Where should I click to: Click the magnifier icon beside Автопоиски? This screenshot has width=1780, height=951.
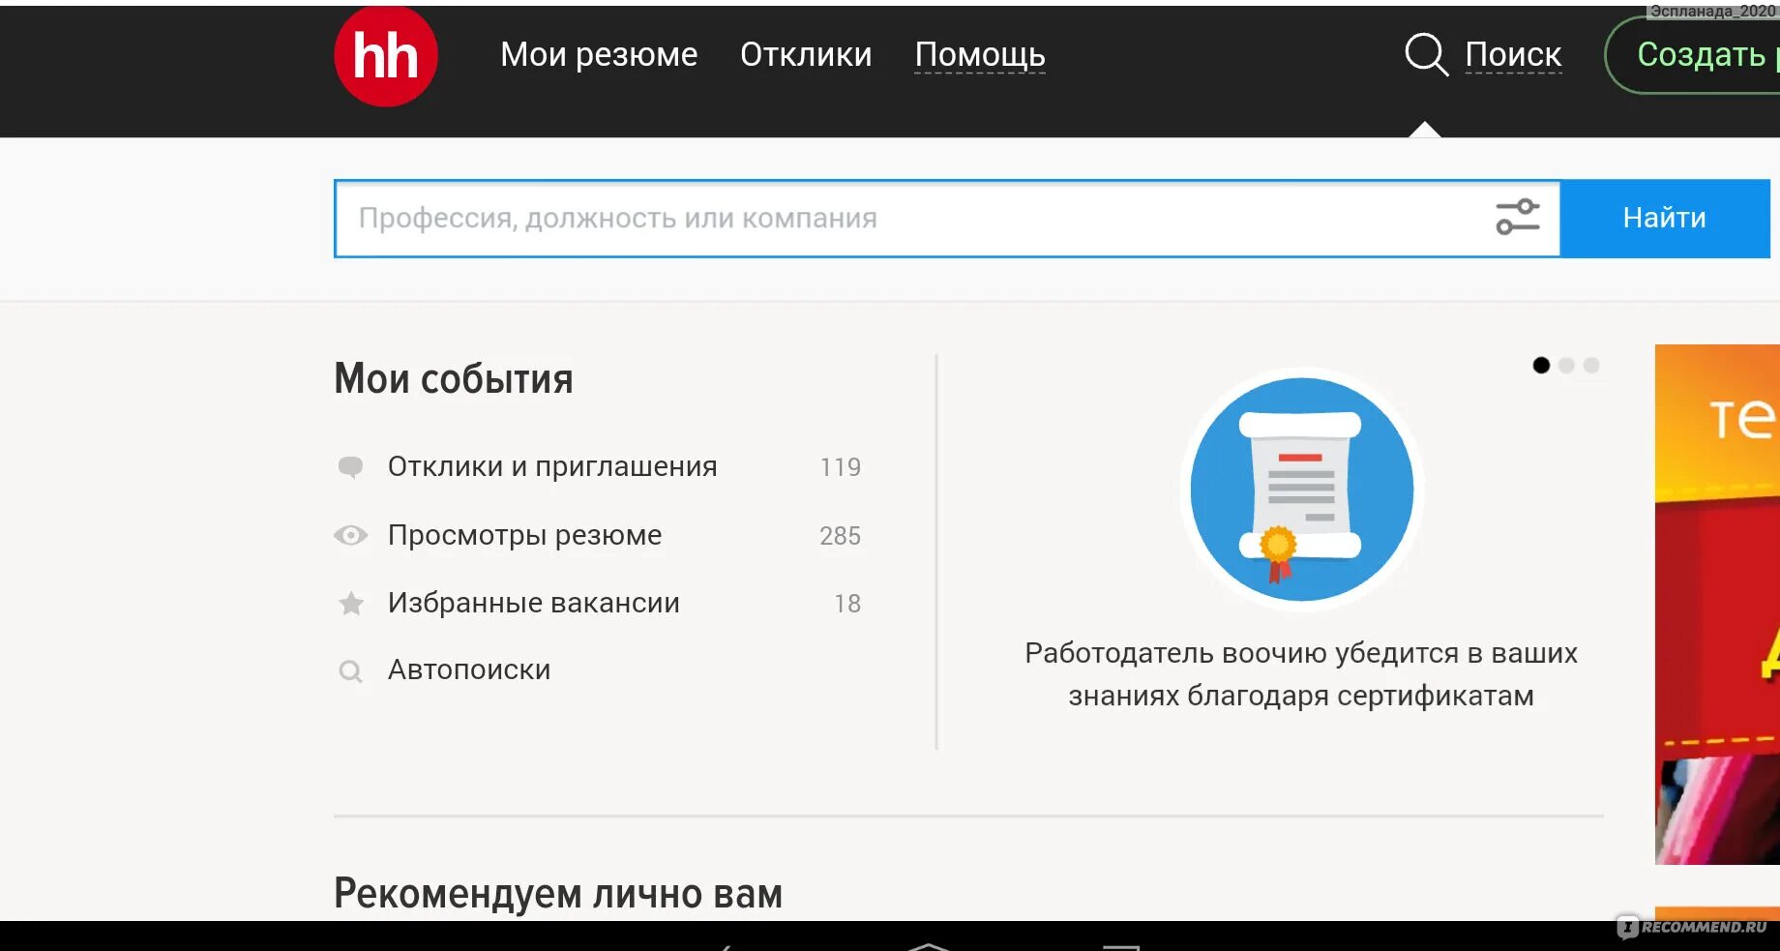(x=350, y=670)
